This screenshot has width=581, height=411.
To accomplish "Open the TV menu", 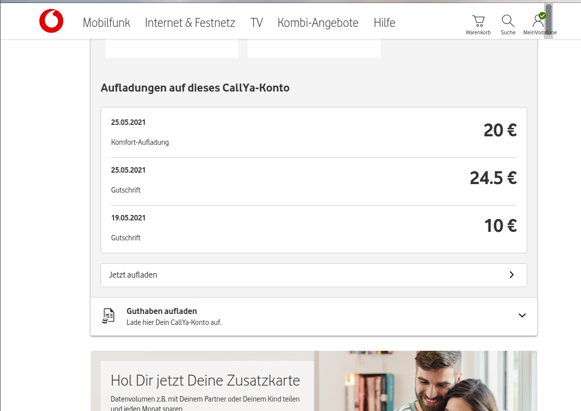I will tap(257, 23).
